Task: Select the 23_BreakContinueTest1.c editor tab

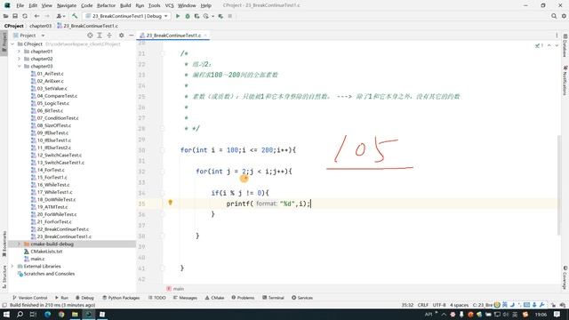Action: point(173,36)
